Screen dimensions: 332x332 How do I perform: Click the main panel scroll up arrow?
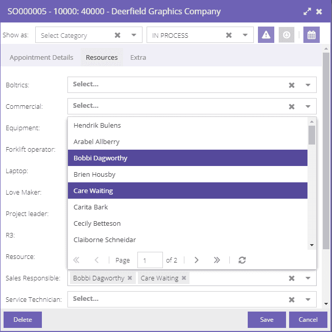(326, 49)
